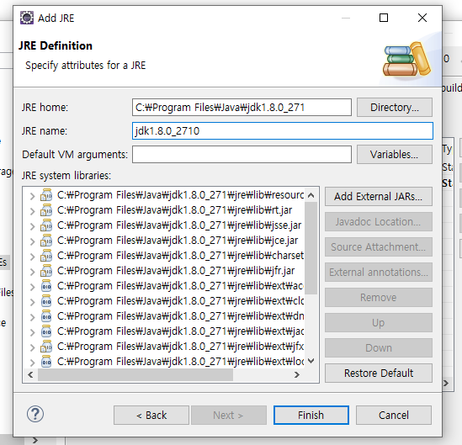Select the row ending in lib\jfr.jar

coord(176,271)
